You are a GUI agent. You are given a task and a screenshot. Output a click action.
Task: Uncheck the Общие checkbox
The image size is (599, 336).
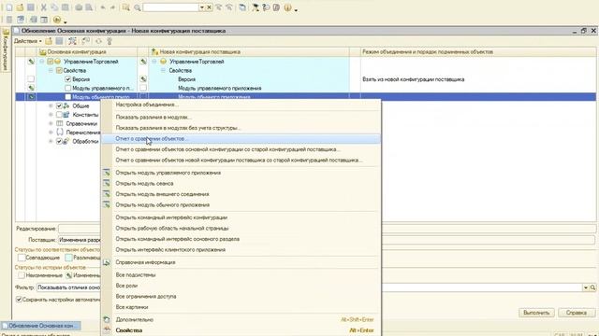(59, 105)
